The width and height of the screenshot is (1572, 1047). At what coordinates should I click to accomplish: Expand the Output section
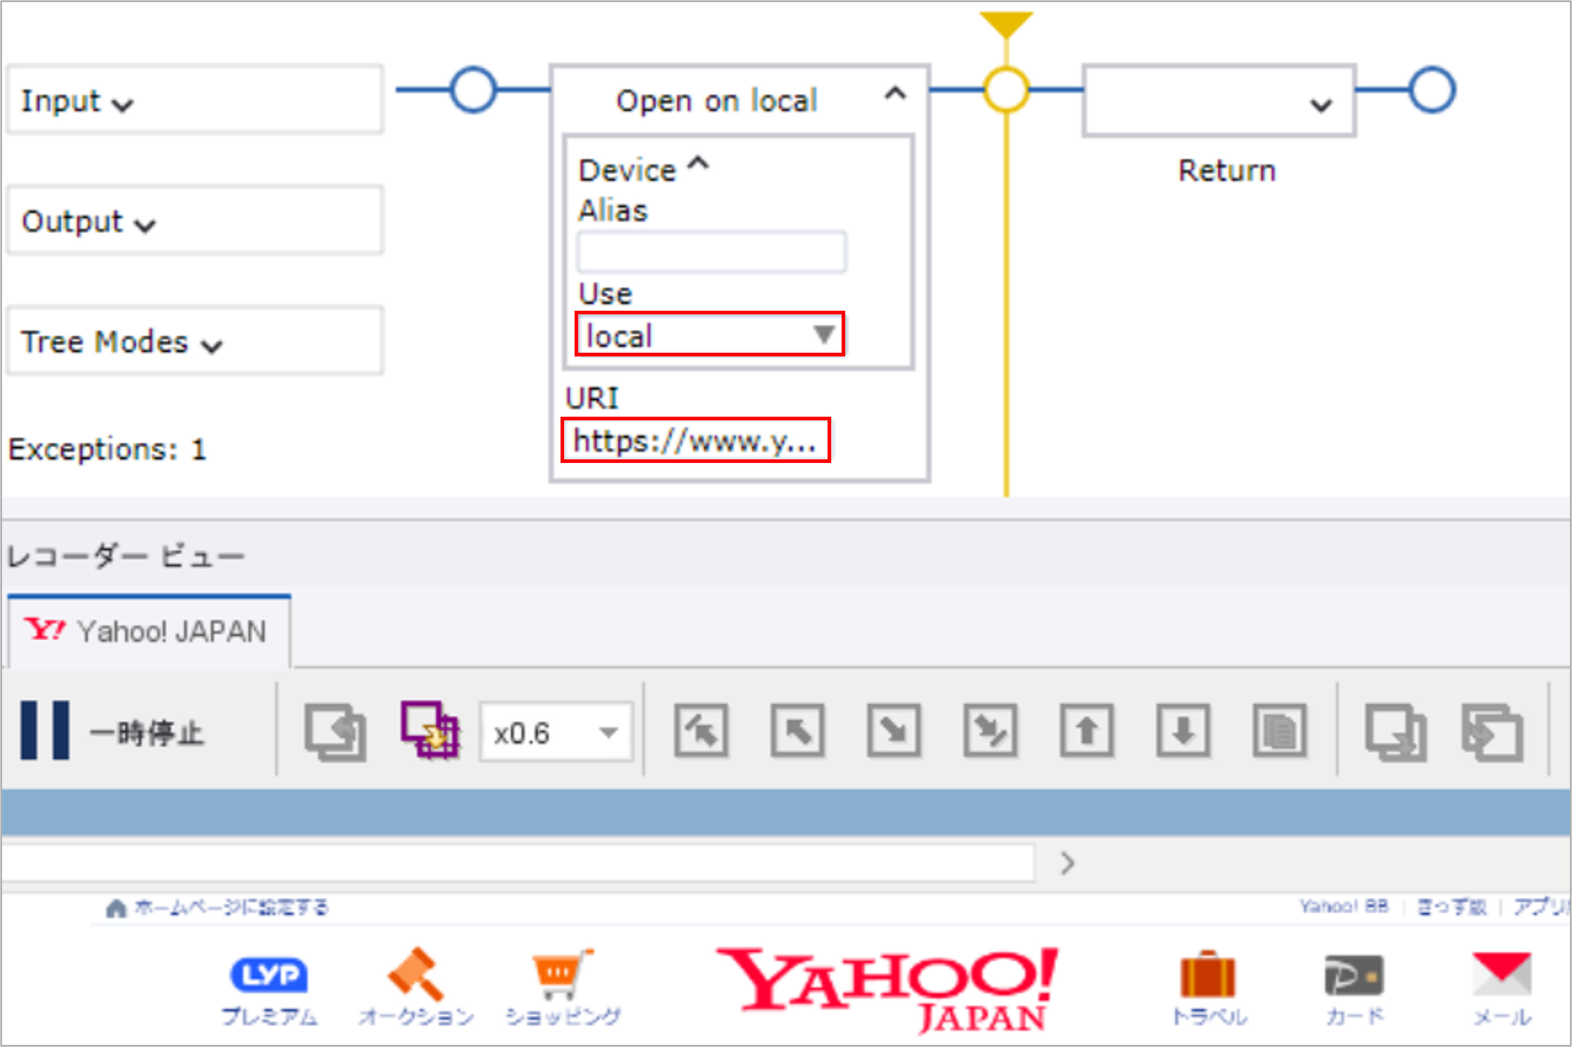tap(144, 225)
